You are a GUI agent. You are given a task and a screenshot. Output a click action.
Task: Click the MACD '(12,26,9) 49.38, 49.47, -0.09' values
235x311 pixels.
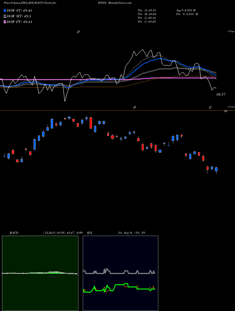tap(62, 233)
